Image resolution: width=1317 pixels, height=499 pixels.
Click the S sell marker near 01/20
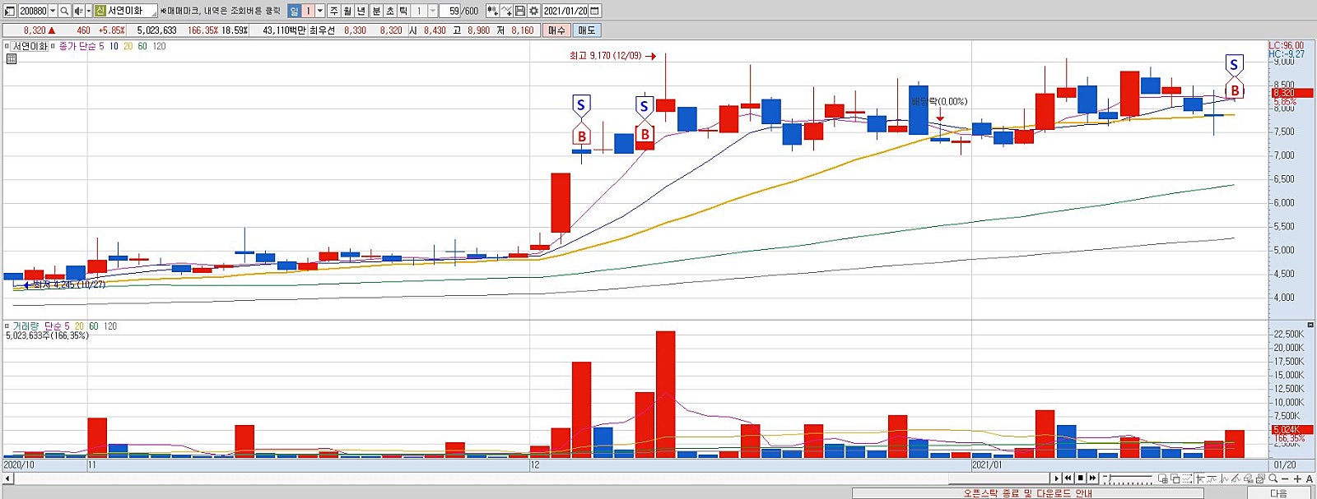pyautogui.click(x=1233, y=64)
